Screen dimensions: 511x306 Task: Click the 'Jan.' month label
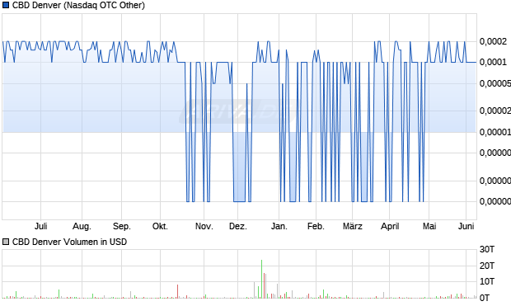(x=279, y=226)
